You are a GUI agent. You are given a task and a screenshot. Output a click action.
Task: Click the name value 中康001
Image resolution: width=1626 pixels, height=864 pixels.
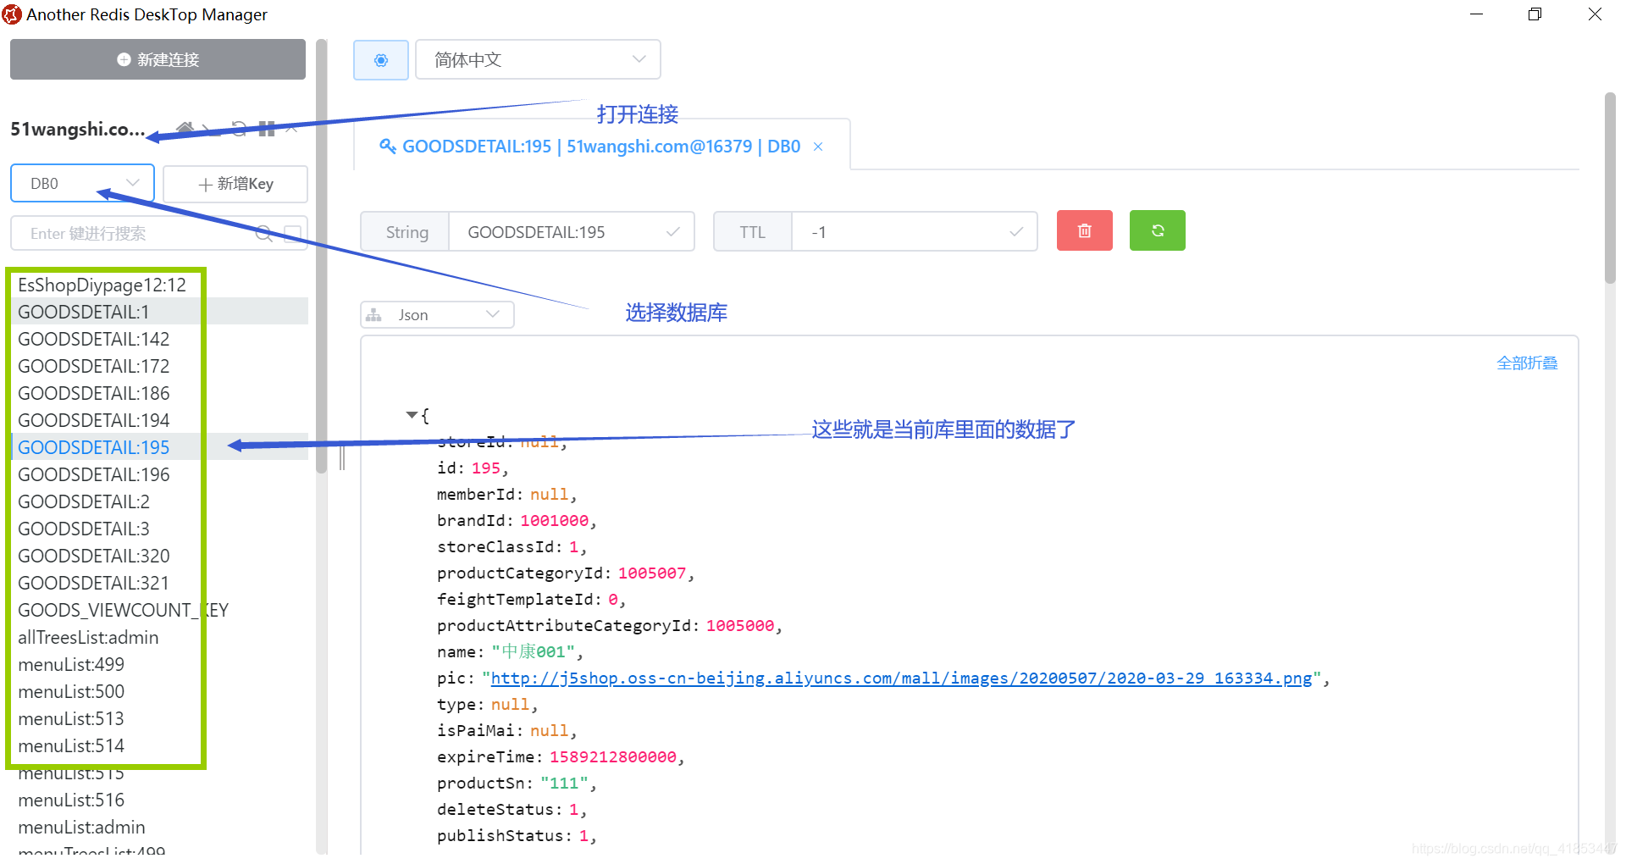click(534, 652)
